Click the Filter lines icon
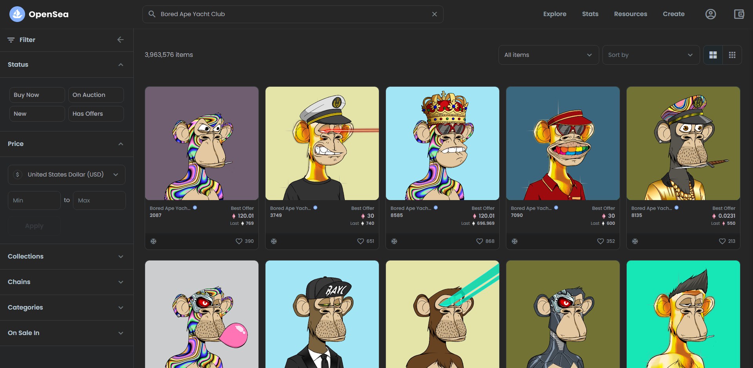Screen dimensions: 753x368 tap(11, 40)
